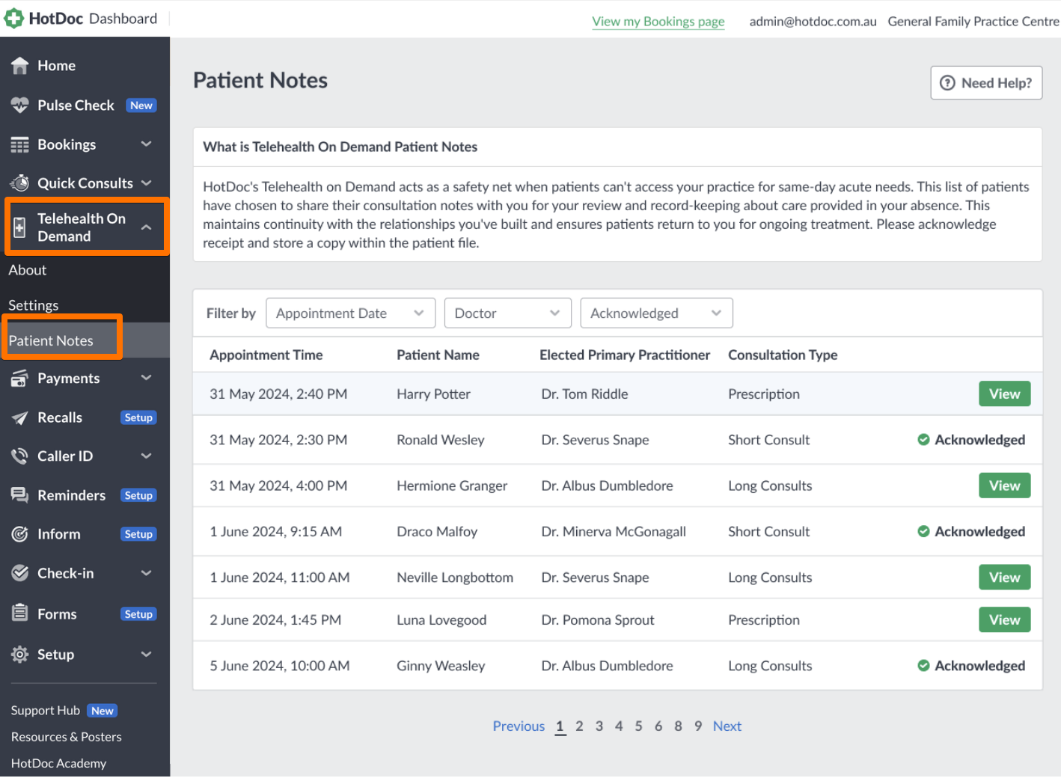Click the Inform info icon
1061x778 pixels.
tap(19, 533)
